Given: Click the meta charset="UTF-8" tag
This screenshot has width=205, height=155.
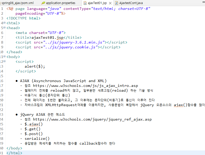Looking at the screenshot, I should 41,33.
